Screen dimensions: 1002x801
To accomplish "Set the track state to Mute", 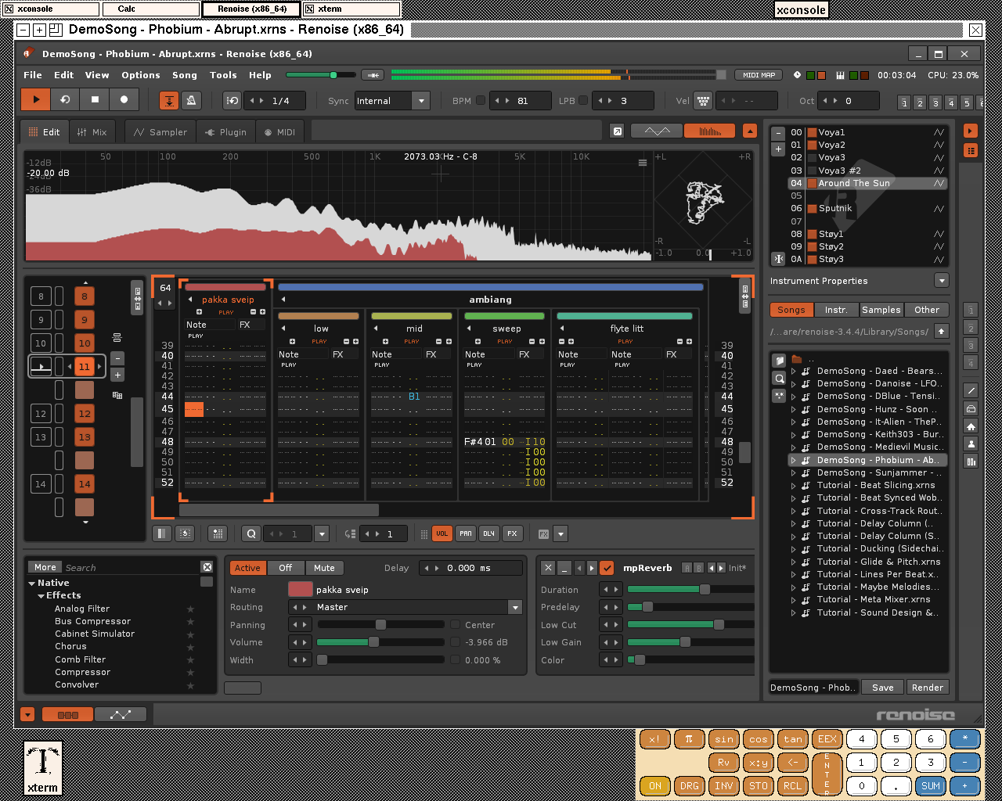I will click(x=325, y=568).
